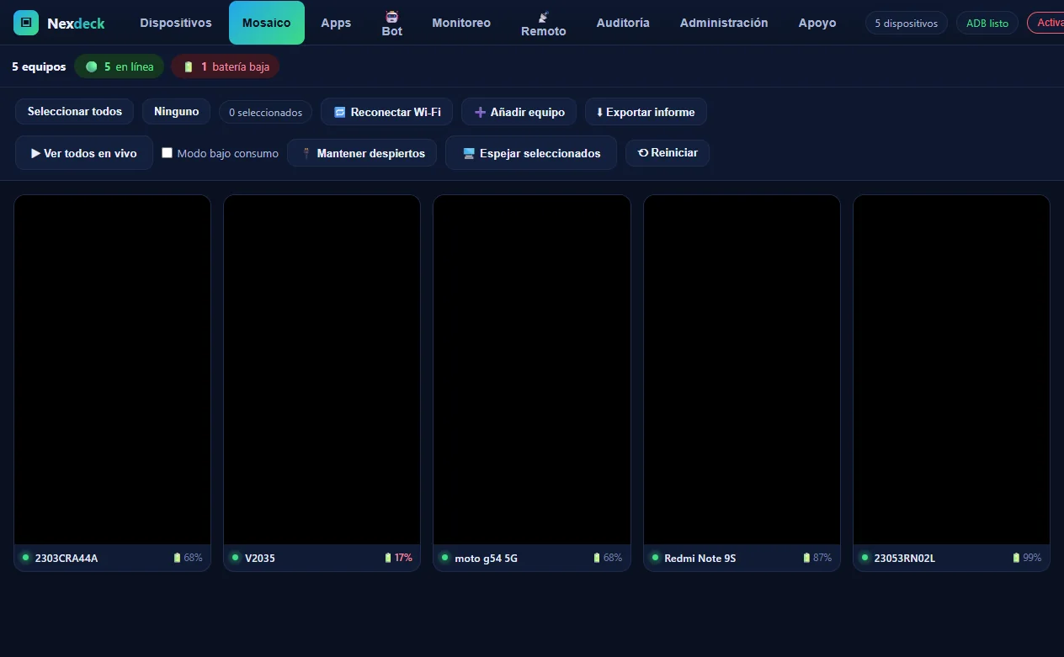
Task: Click the 5 dispositivos badge
Action: tap(907, 23)
